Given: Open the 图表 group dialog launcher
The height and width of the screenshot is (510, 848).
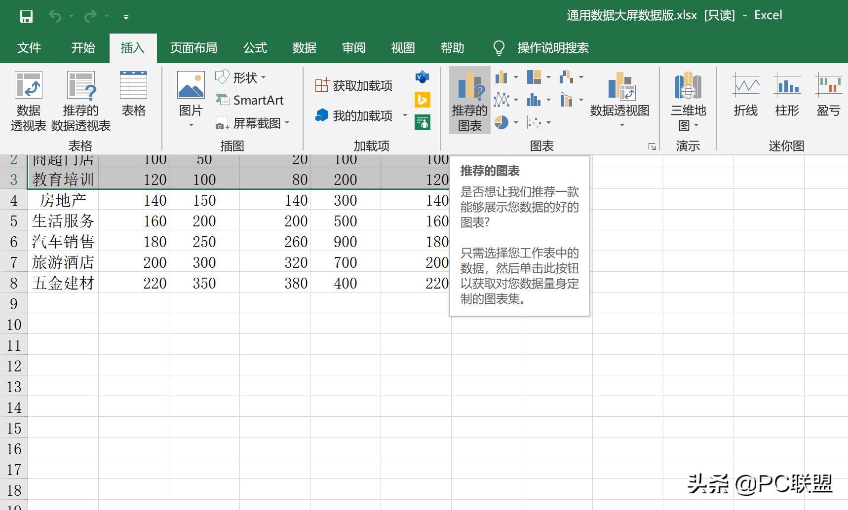Looking at the screenshot, I should coord(653,146).
